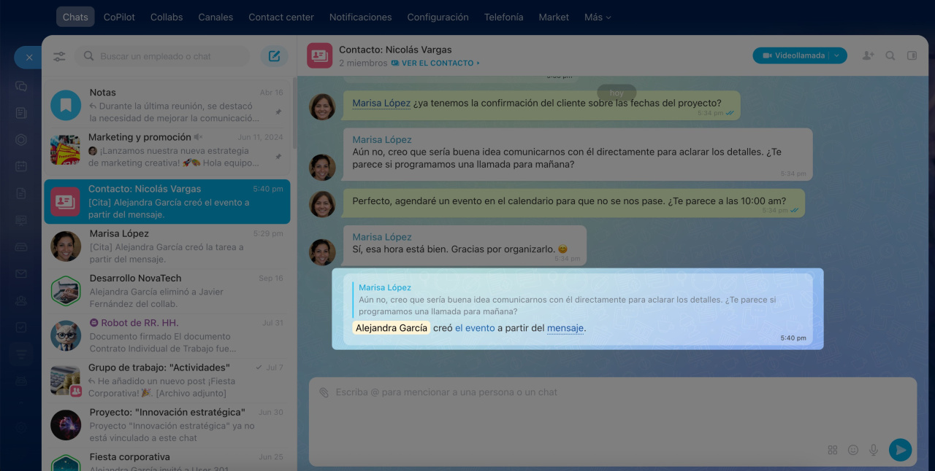The height and width of the screenshot is (471, 935).
Task: Toggle the chat sidebar panel icon
Action: tap(912, 55)
